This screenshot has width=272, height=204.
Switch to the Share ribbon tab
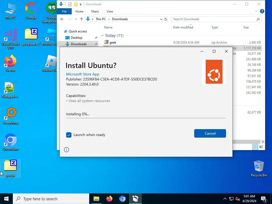pyautogui.click(x=95, y=11)
